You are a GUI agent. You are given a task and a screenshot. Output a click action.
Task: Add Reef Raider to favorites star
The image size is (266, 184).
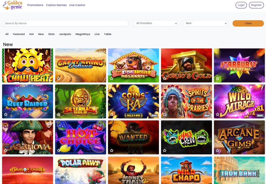coord(6,114)
